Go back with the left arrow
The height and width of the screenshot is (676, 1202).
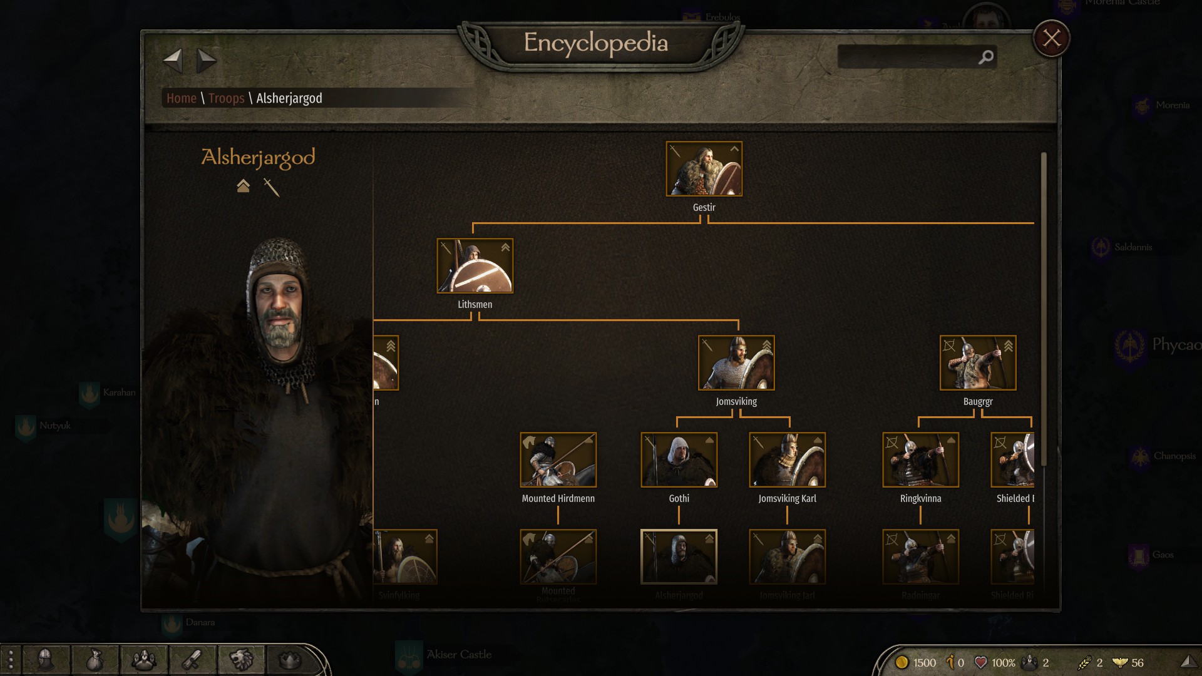click(x=172, y=61)
